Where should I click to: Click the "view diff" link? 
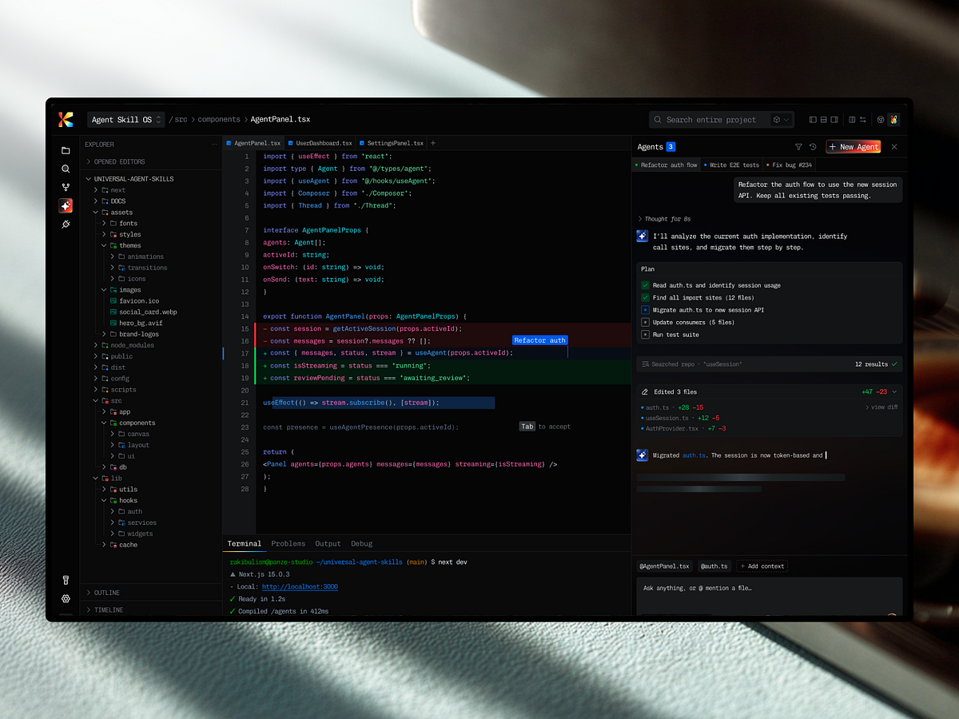(881, 407)
